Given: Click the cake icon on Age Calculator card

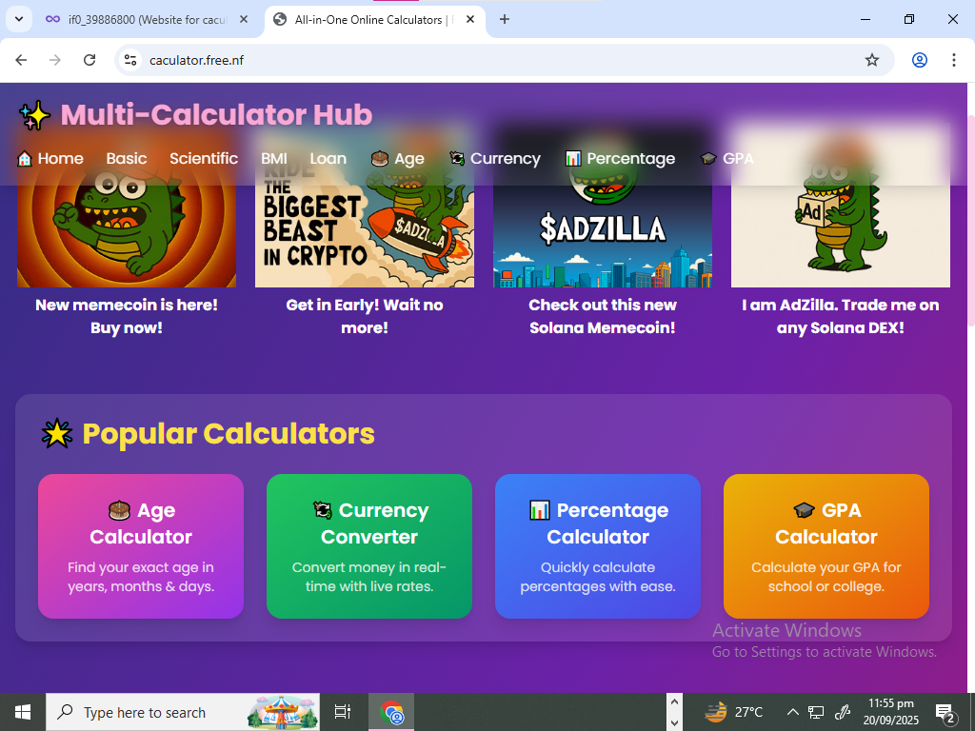Looking at the screenshot, I should point(119,510).
